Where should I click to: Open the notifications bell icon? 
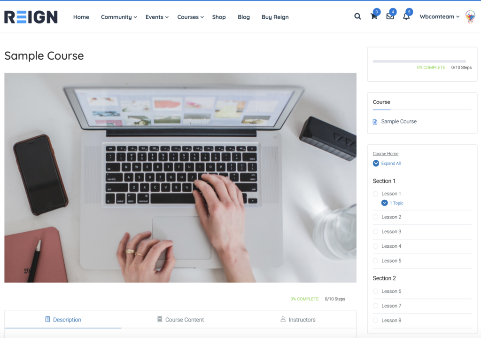pos(406,16)
